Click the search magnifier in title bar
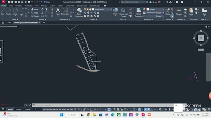 [147, 2]
